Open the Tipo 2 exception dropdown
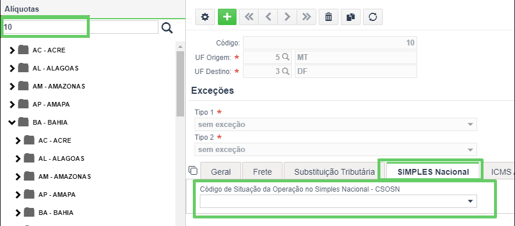This screenshot has width=515, height=226. click(x=336, y=150)
